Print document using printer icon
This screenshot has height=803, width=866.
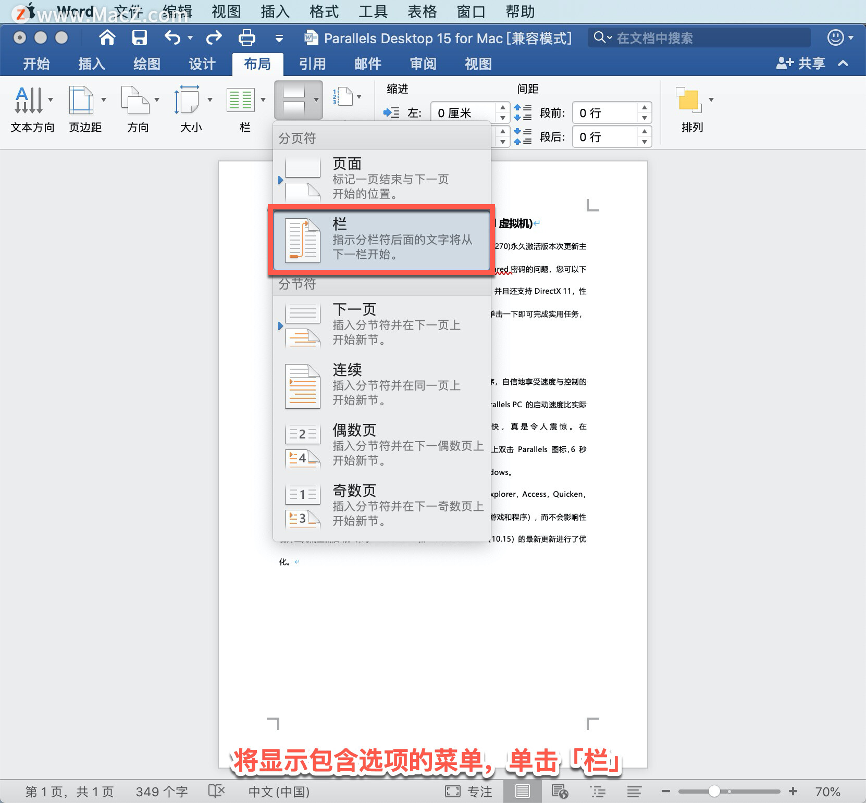[x=246, y=37]
